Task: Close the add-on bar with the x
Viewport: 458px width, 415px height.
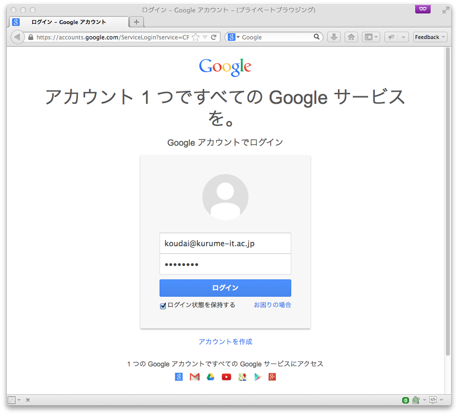Action: pos(28,400)
